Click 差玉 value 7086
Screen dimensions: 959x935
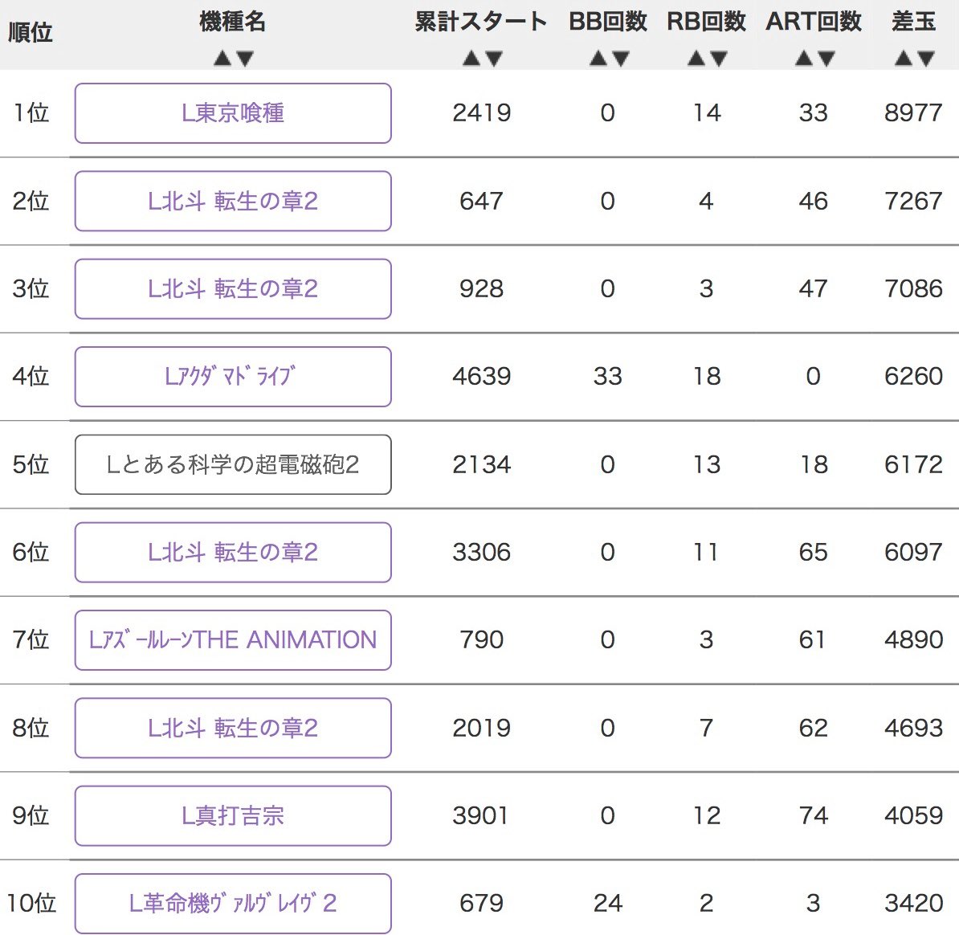pyautogui.click(x=914, y=288)
